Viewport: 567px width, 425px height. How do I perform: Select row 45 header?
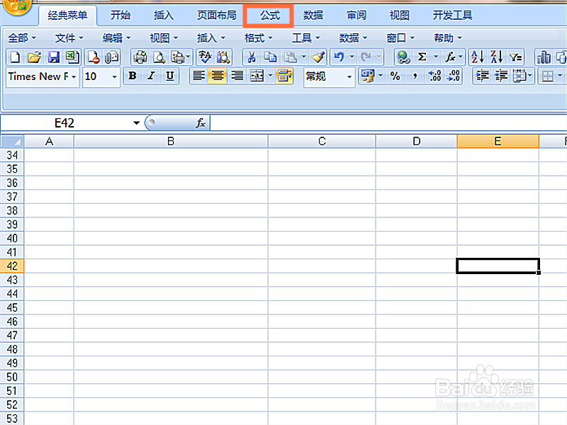click(x=12, y=307)
